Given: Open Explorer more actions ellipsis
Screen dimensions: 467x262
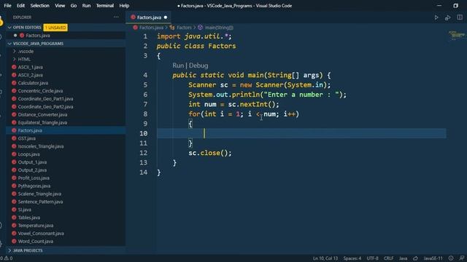Looking at the screenshot, I should (116, 17).
